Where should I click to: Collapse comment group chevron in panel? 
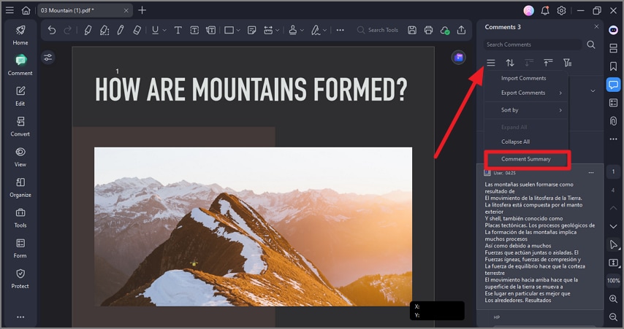(x=593, y=91)
